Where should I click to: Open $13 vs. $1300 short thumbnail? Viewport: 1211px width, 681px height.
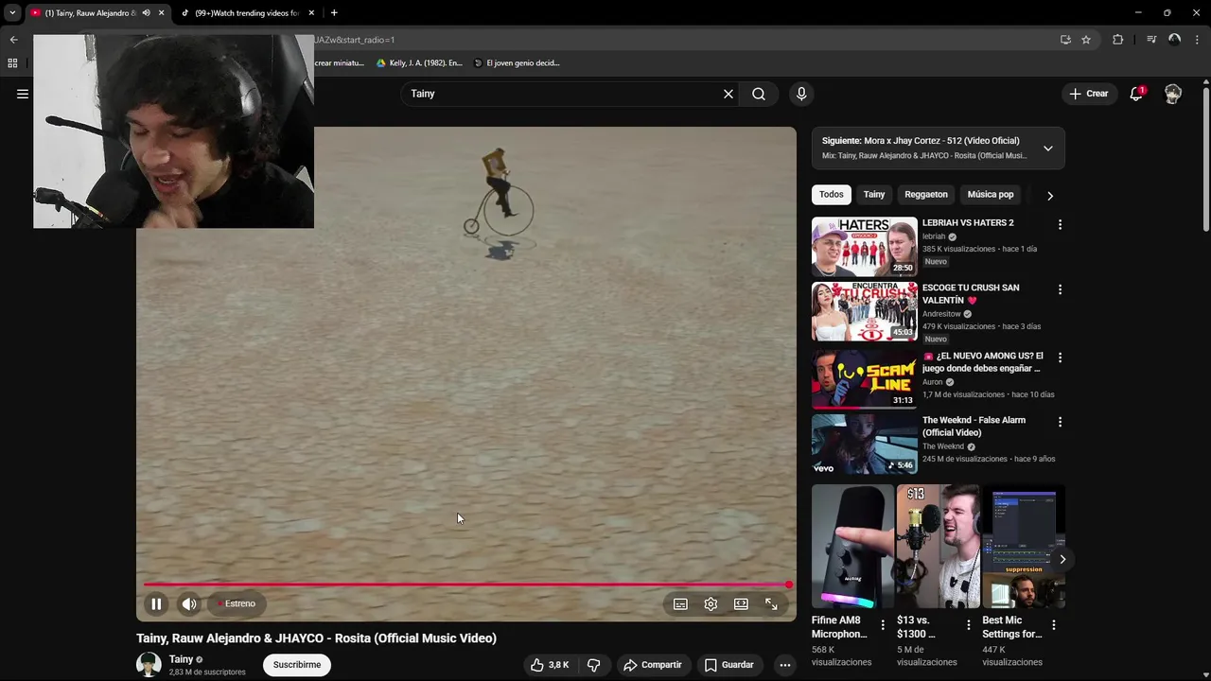pos(938,547)
